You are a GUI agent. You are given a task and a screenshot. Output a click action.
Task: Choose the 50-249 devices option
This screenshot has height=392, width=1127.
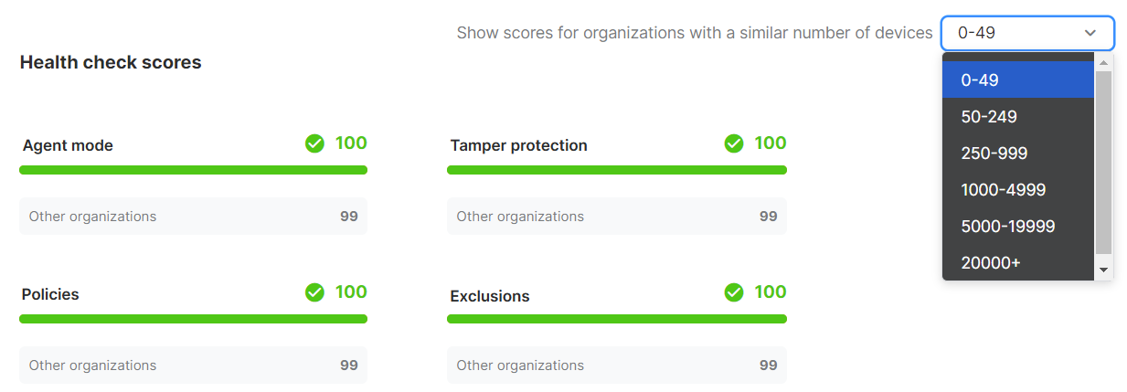click(1018, 116)
